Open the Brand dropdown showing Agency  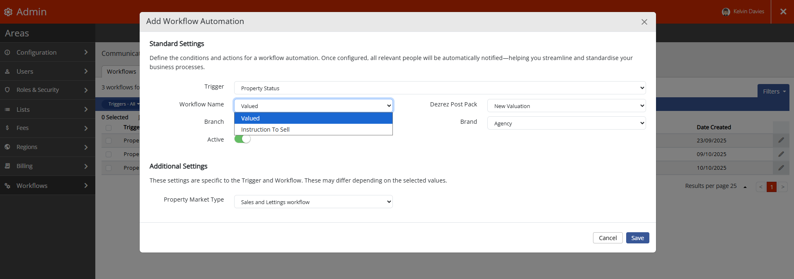pyautogui.click(x=566, y=123)
